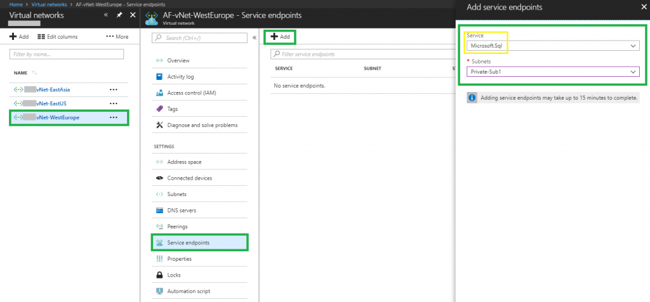Screen dimensions: 650x302
Task: Click the Connected devices icon
Action: (x=159, y=178)
